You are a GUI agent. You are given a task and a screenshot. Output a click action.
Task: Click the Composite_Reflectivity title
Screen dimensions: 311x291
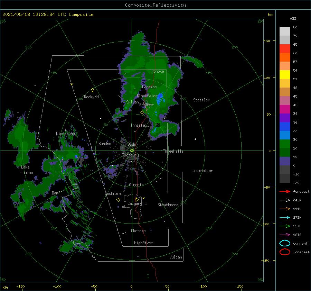(155, 5)
